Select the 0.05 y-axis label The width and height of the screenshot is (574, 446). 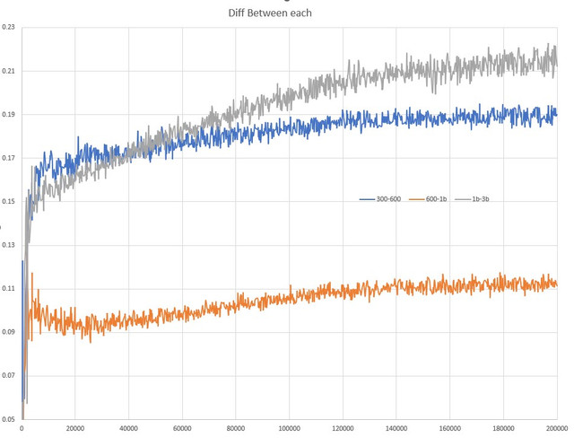[8, 419]
